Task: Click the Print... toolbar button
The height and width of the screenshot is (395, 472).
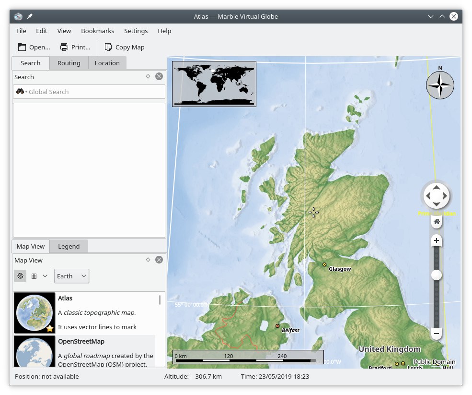Action: pyautogui.click(x=75, y=47)
